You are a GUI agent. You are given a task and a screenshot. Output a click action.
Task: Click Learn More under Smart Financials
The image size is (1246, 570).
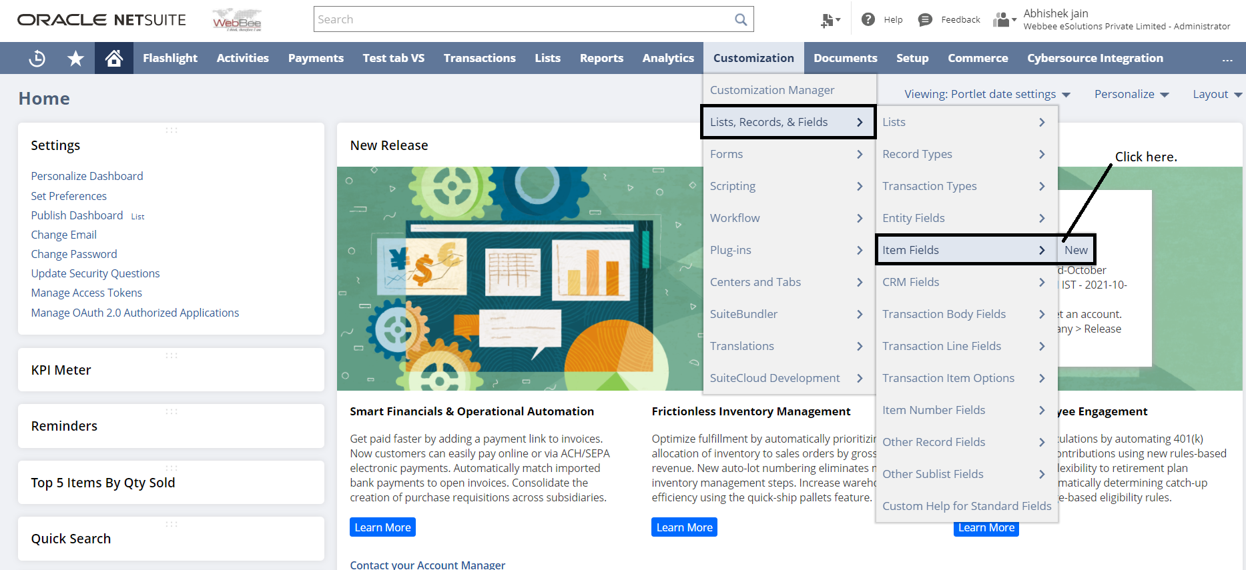tap(382, 527)
